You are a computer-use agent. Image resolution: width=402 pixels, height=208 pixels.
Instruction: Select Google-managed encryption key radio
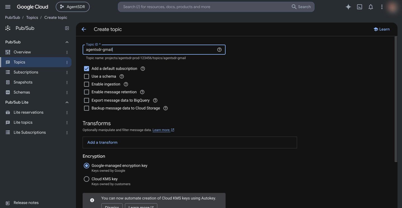tap(87, 166)
